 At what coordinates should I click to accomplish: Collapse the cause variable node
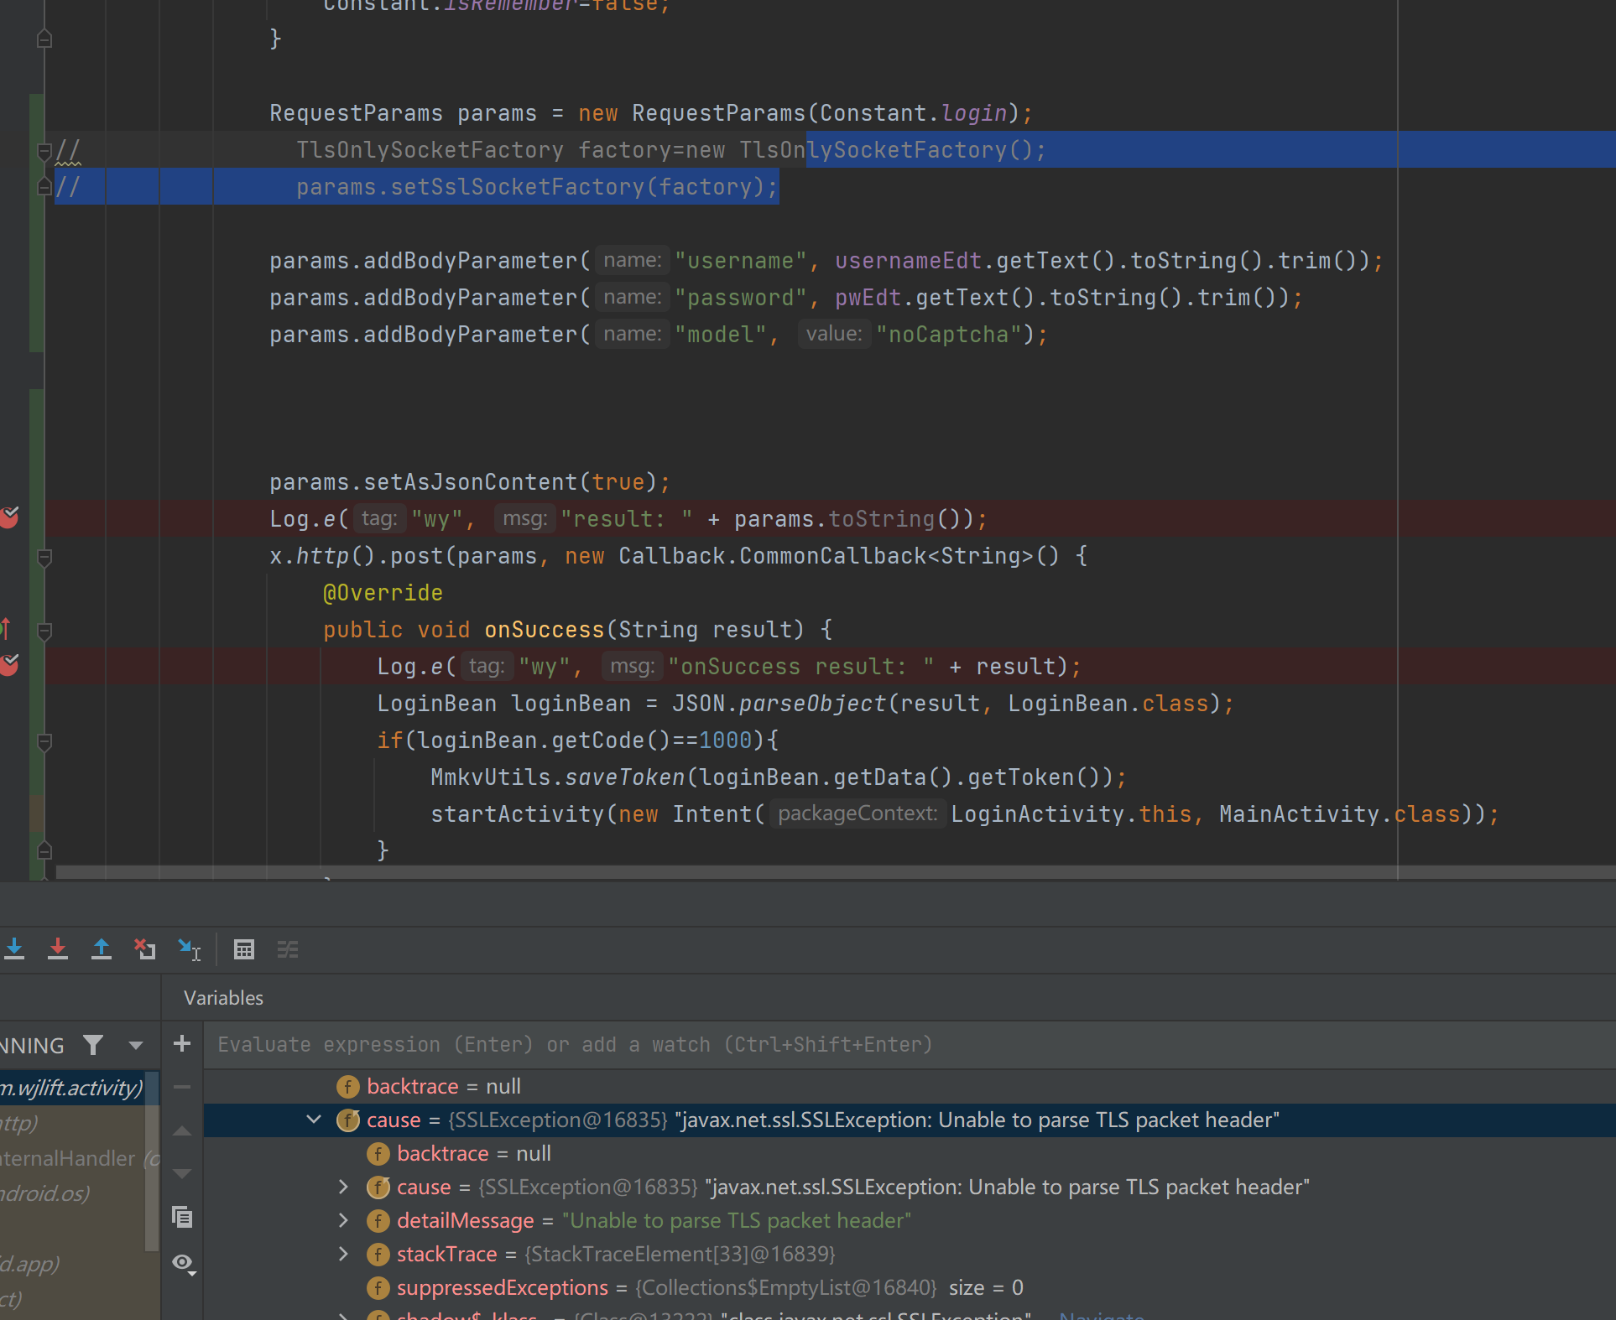313,1120
